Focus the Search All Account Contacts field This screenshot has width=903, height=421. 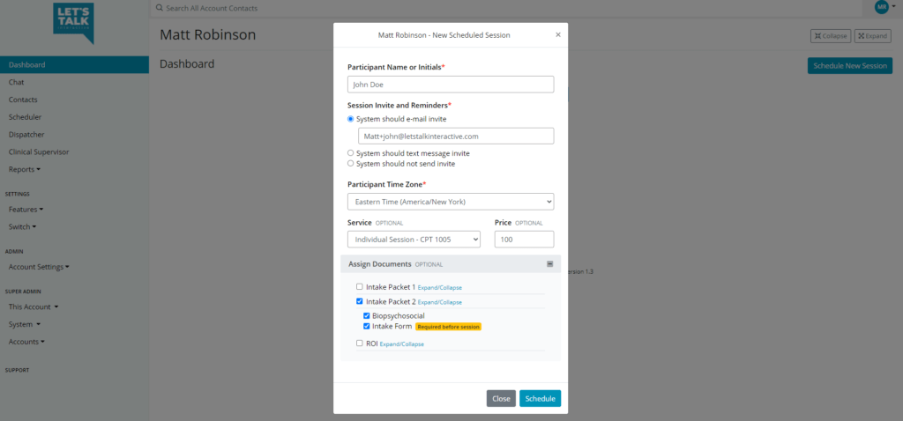(507, 8)
